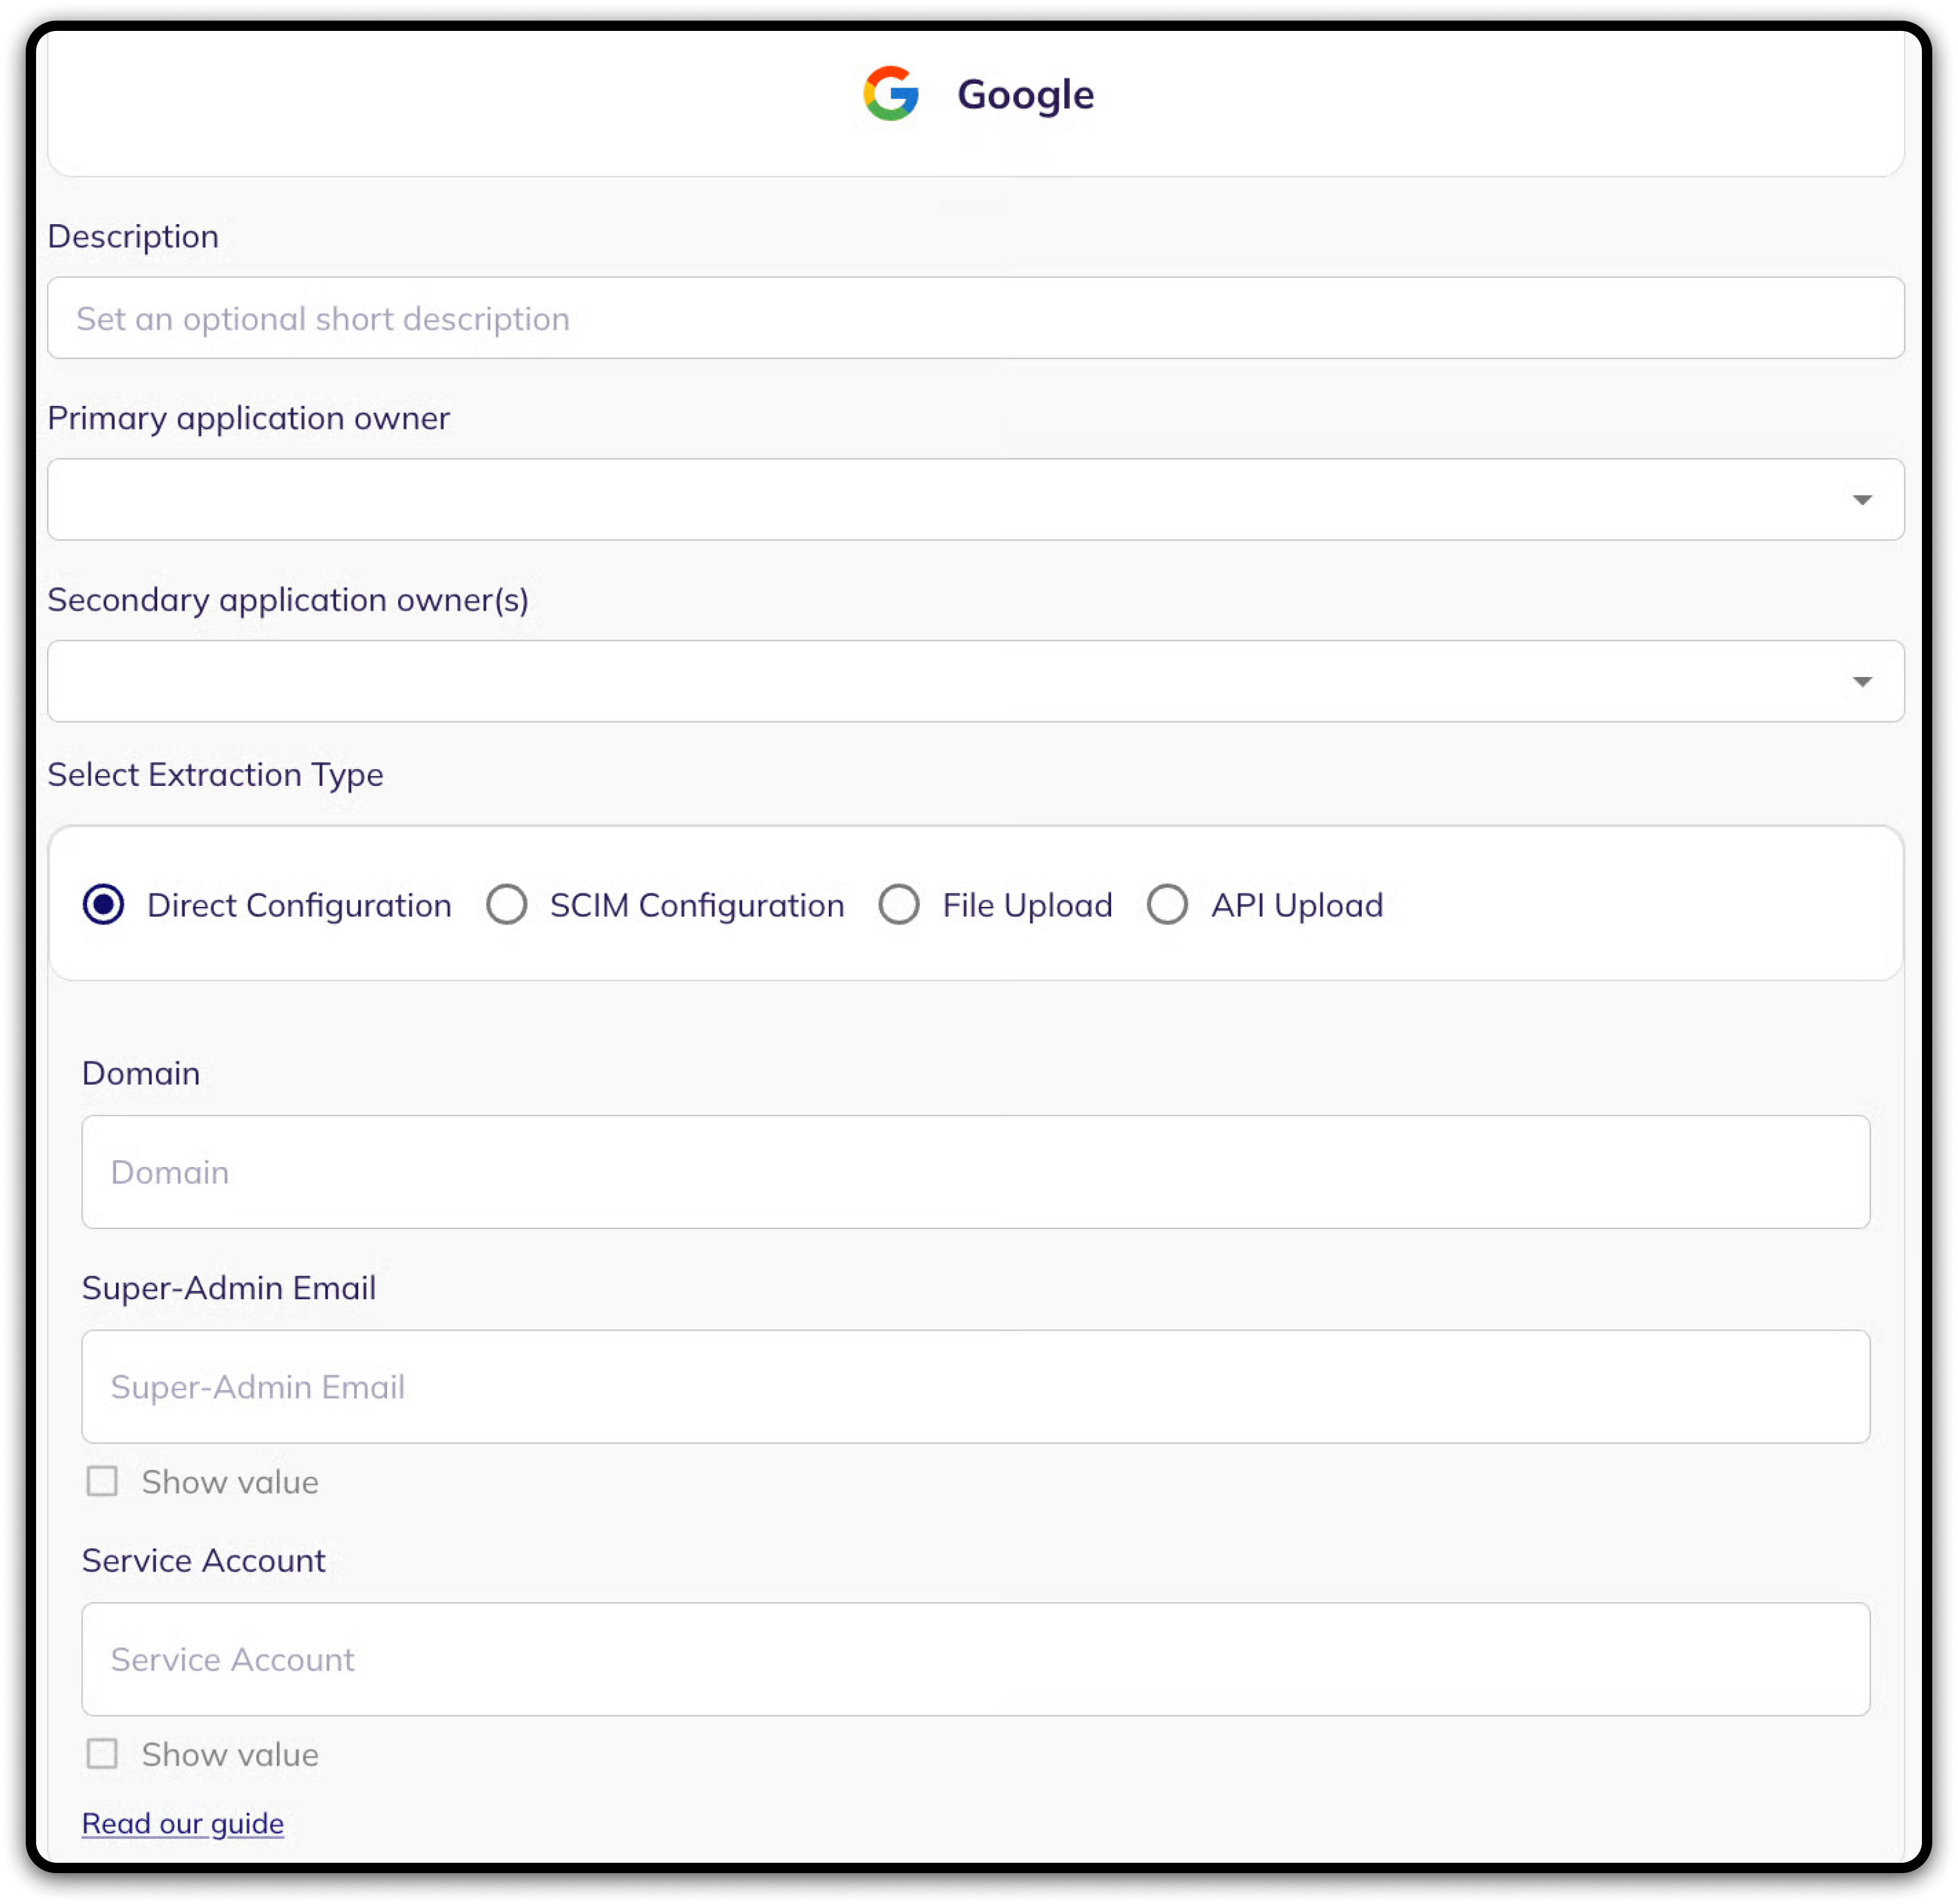The image size is (1958, 1904).
Task: Select Direct Configuration radio button
Action: pyautogui.click(x=103, y=905)
